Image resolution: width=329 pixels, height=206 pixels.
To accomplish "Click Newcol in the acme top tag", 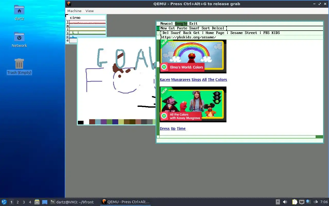I will [x=167, y=23].
